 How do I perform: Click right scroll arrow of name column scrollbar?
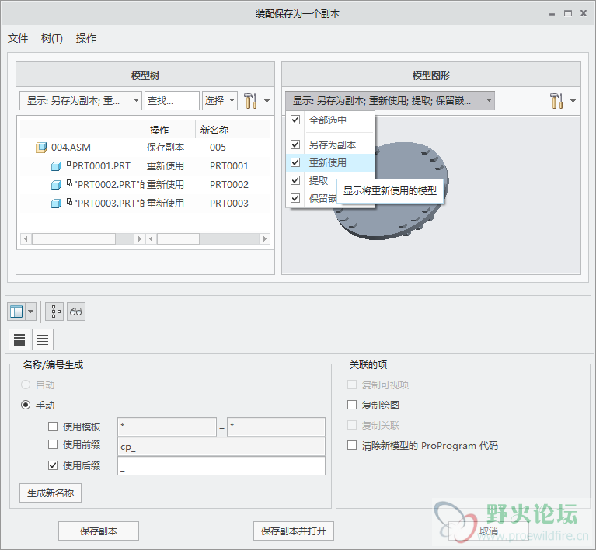tap(265, 239)
